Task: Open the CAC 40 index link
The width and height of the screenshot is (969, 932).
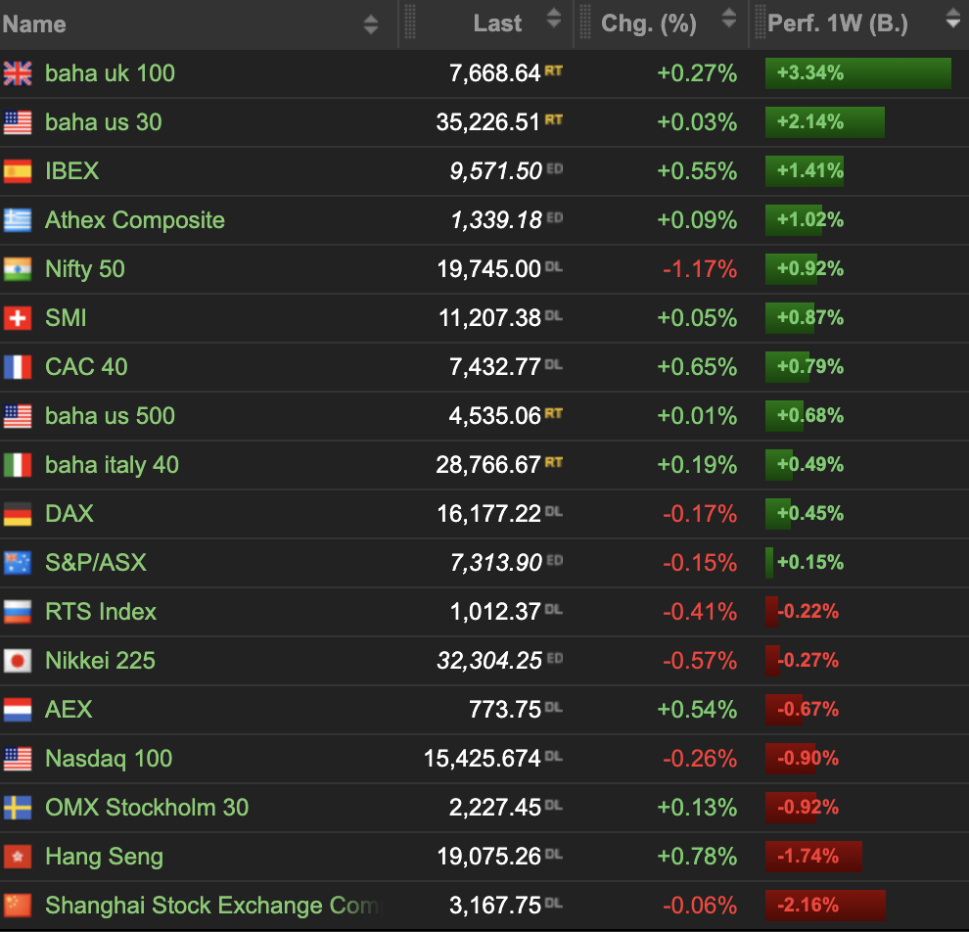Action: [x=86, y=367]
